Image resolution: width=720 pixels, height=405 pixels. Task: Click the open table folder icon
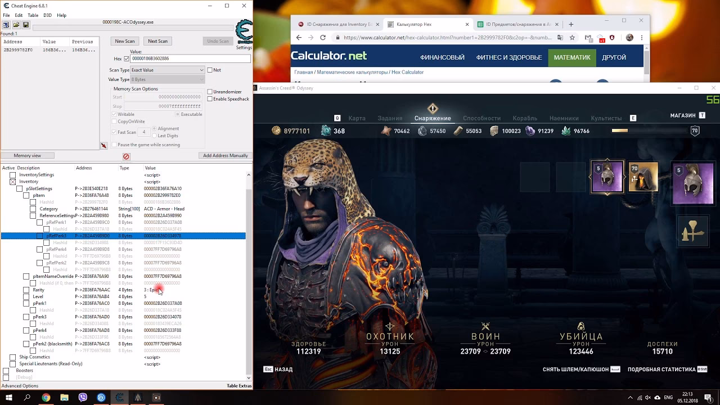click(x=16, y=25)
